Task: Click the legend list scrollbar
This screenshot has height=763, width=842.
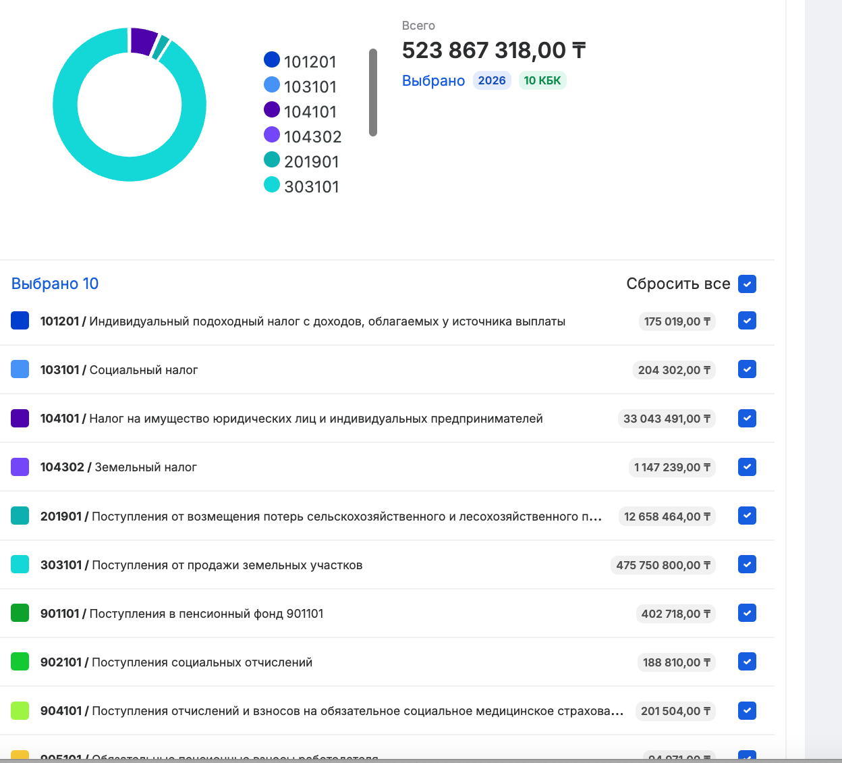Action: point(373,93)
